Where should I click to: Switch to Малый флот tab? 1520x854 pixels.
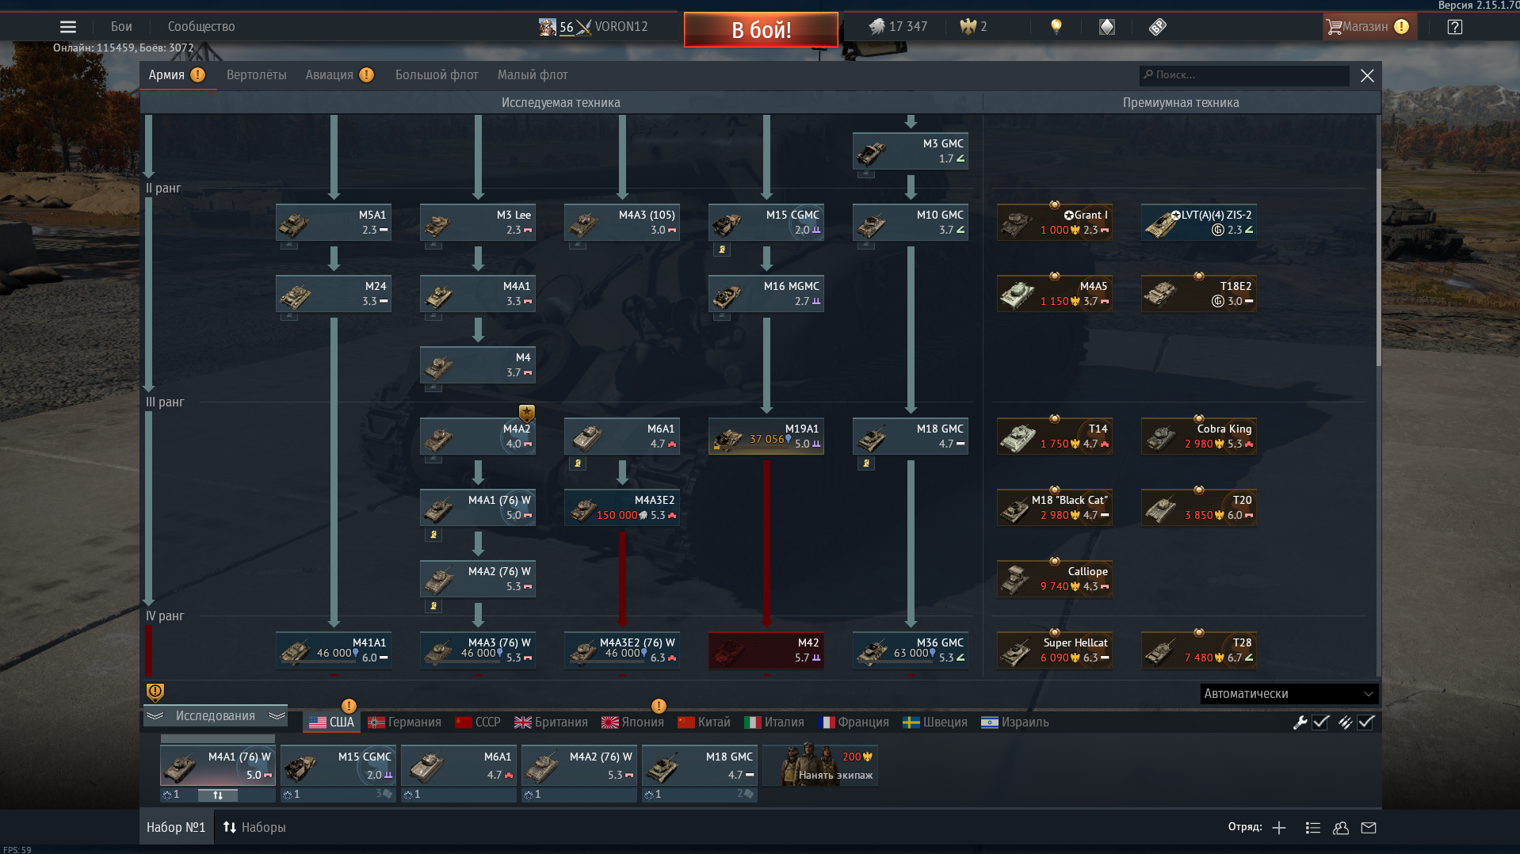click(533, 75)
